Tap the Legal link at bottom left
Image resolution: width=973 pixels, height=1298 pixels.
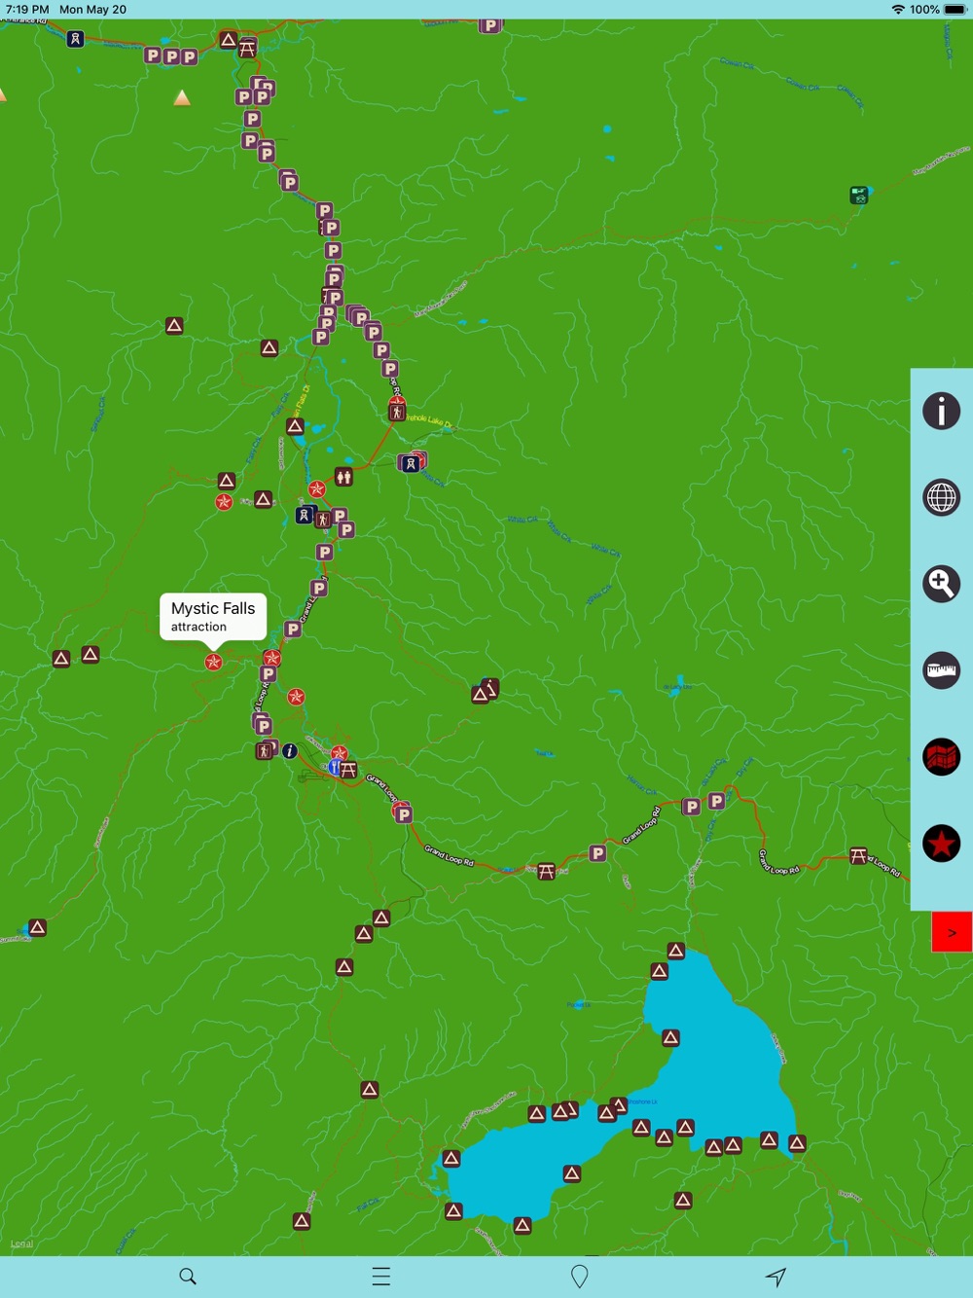21,1244
